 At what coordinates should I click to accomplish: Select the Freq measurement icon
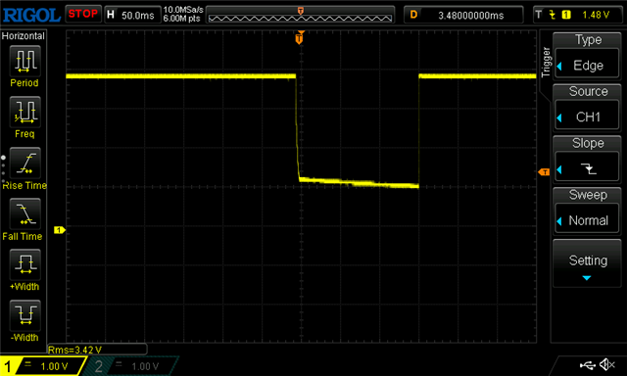click(x=24, y=112)
